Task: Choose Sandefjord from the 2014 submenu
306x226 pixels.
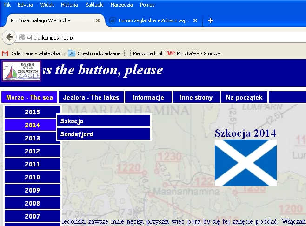Action: (104, 134)
